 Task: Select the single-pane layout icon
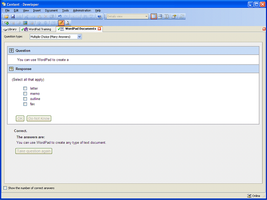(x=154, y=17)
